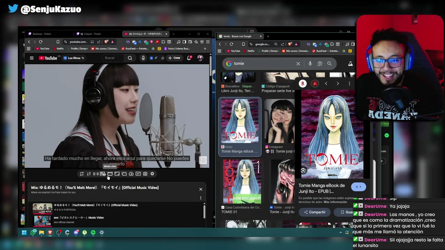Open the YouTube hamburger guide menu

tap(32, 58)
